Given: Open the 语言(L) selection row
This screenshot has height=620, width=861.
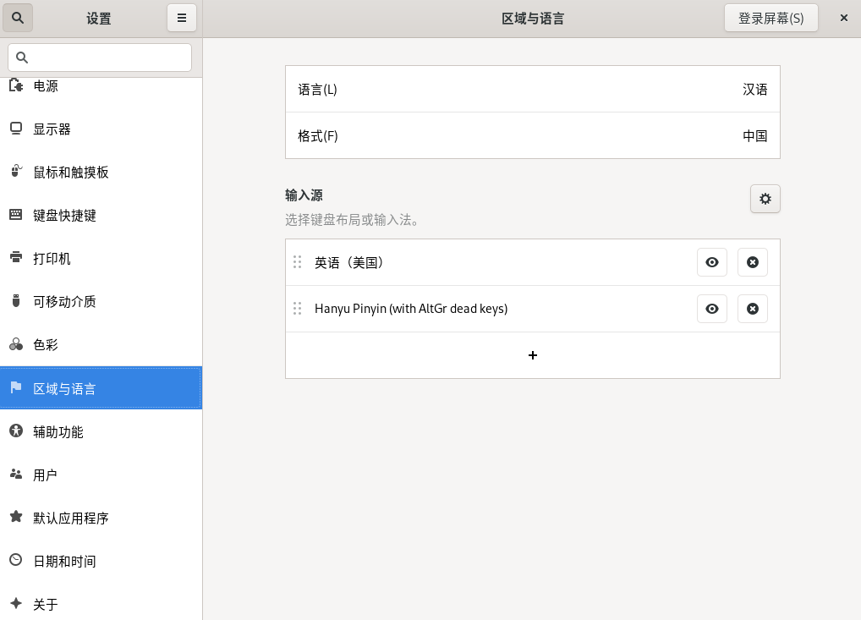Looking at the screenshot, I should 533,89.
